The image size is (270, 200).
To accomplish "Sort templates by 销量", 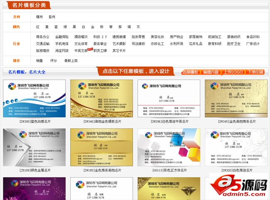I will pos(39,61).
